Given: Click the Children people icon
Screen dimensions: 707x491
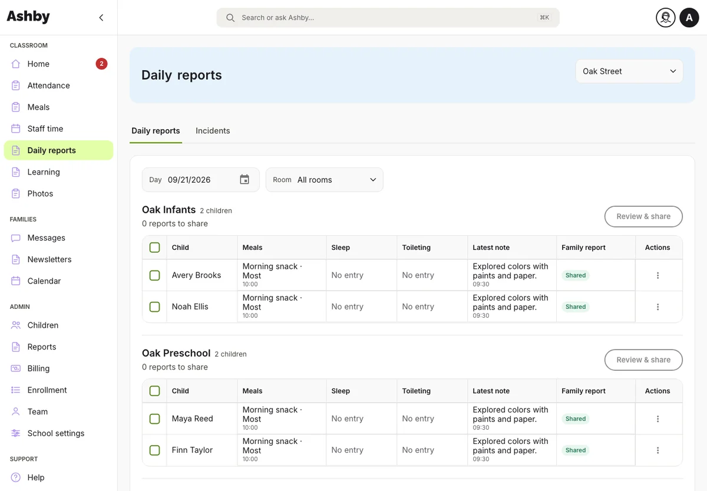Looking at the screenshot, I should 16,325.
